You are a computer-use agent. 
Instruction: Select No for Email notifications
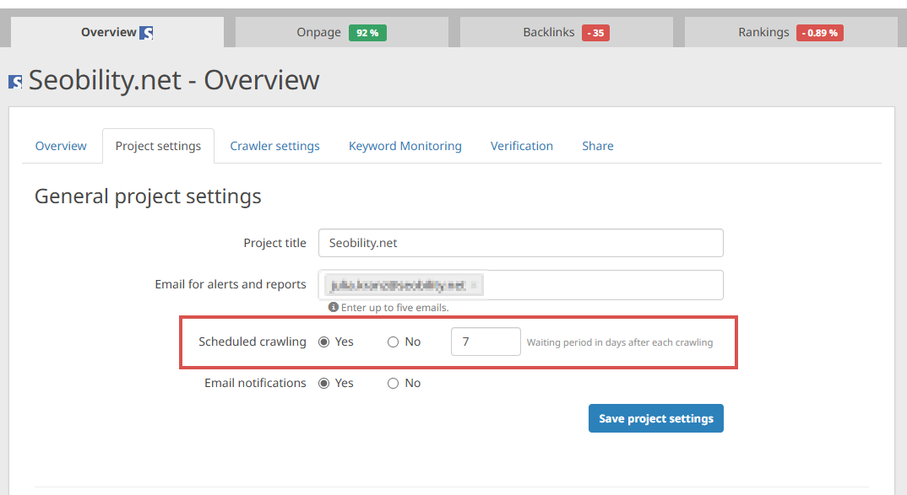click(394, 383)
